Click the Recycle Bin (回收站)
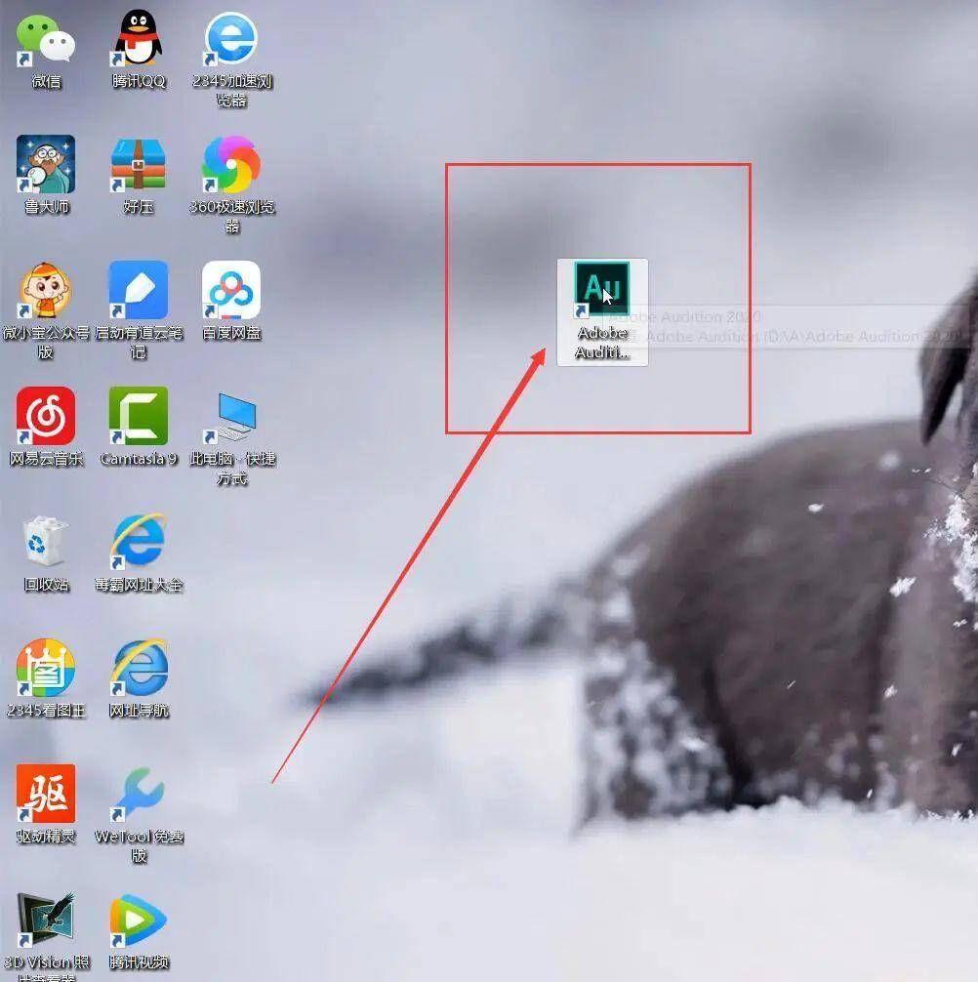 pyautogui.click(x=45, y=543)
